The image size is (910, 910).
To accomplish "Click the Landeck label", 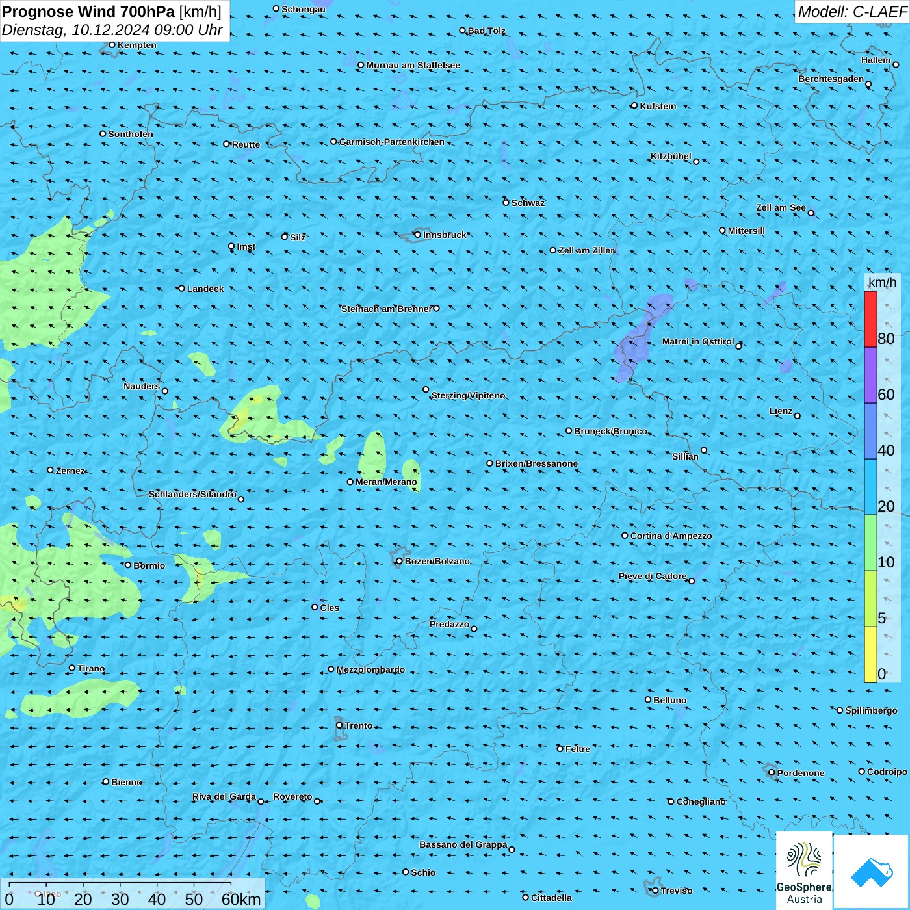I will click(x=205, y=289).
